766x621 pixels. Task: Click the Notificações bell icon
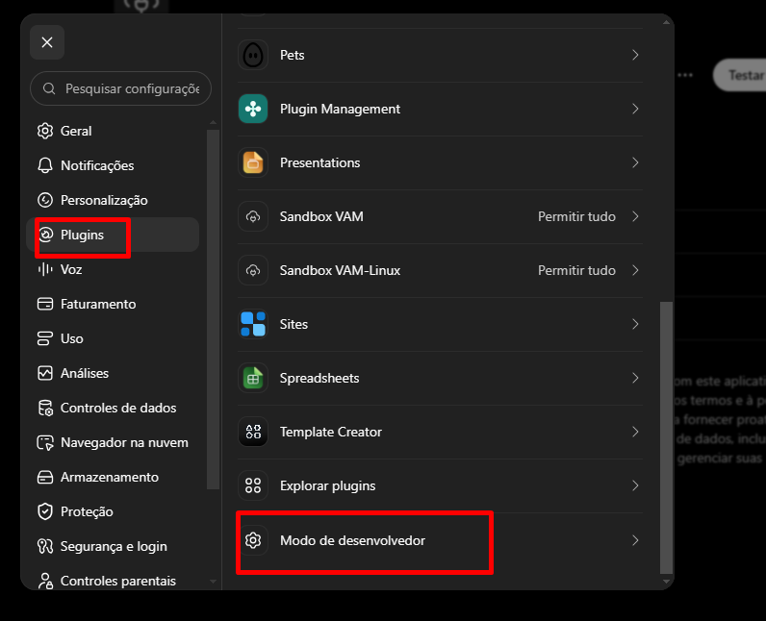coord(45,165)
